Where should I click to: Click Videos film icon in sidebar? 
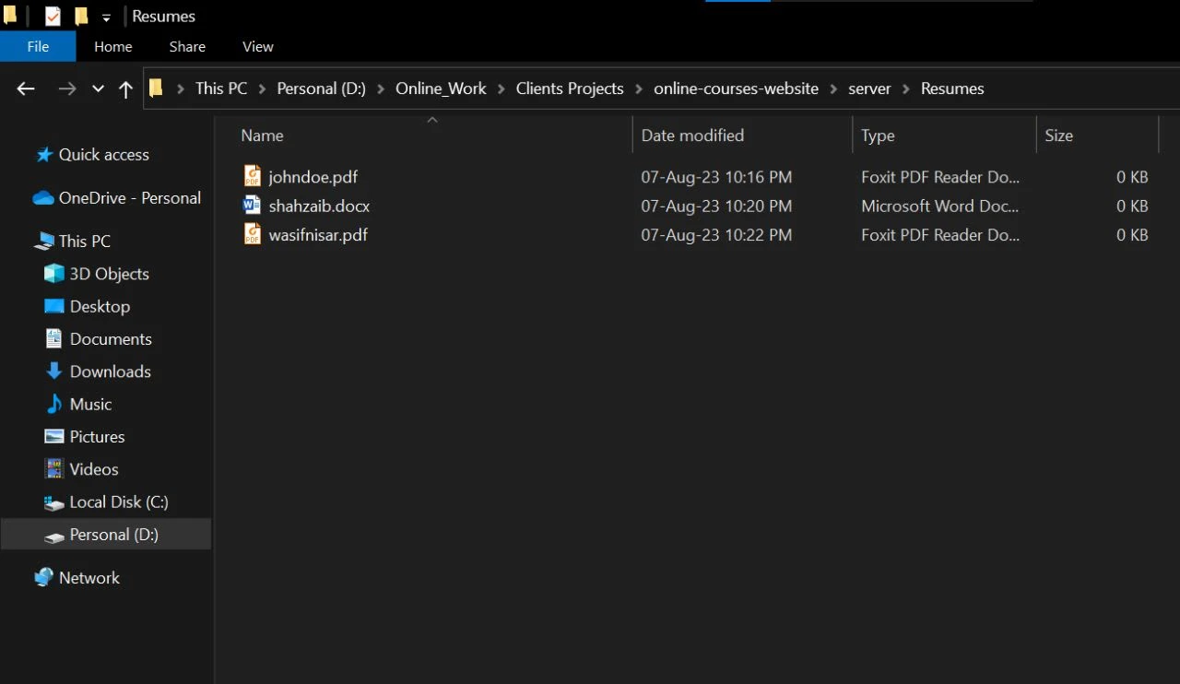54,468
